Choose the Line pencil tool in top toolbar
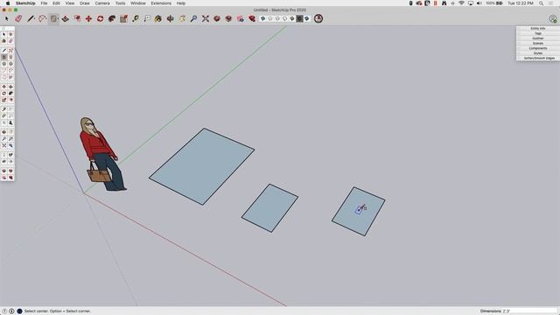Image resolution: width=560 pixels, height=315 pixels. 31,18
